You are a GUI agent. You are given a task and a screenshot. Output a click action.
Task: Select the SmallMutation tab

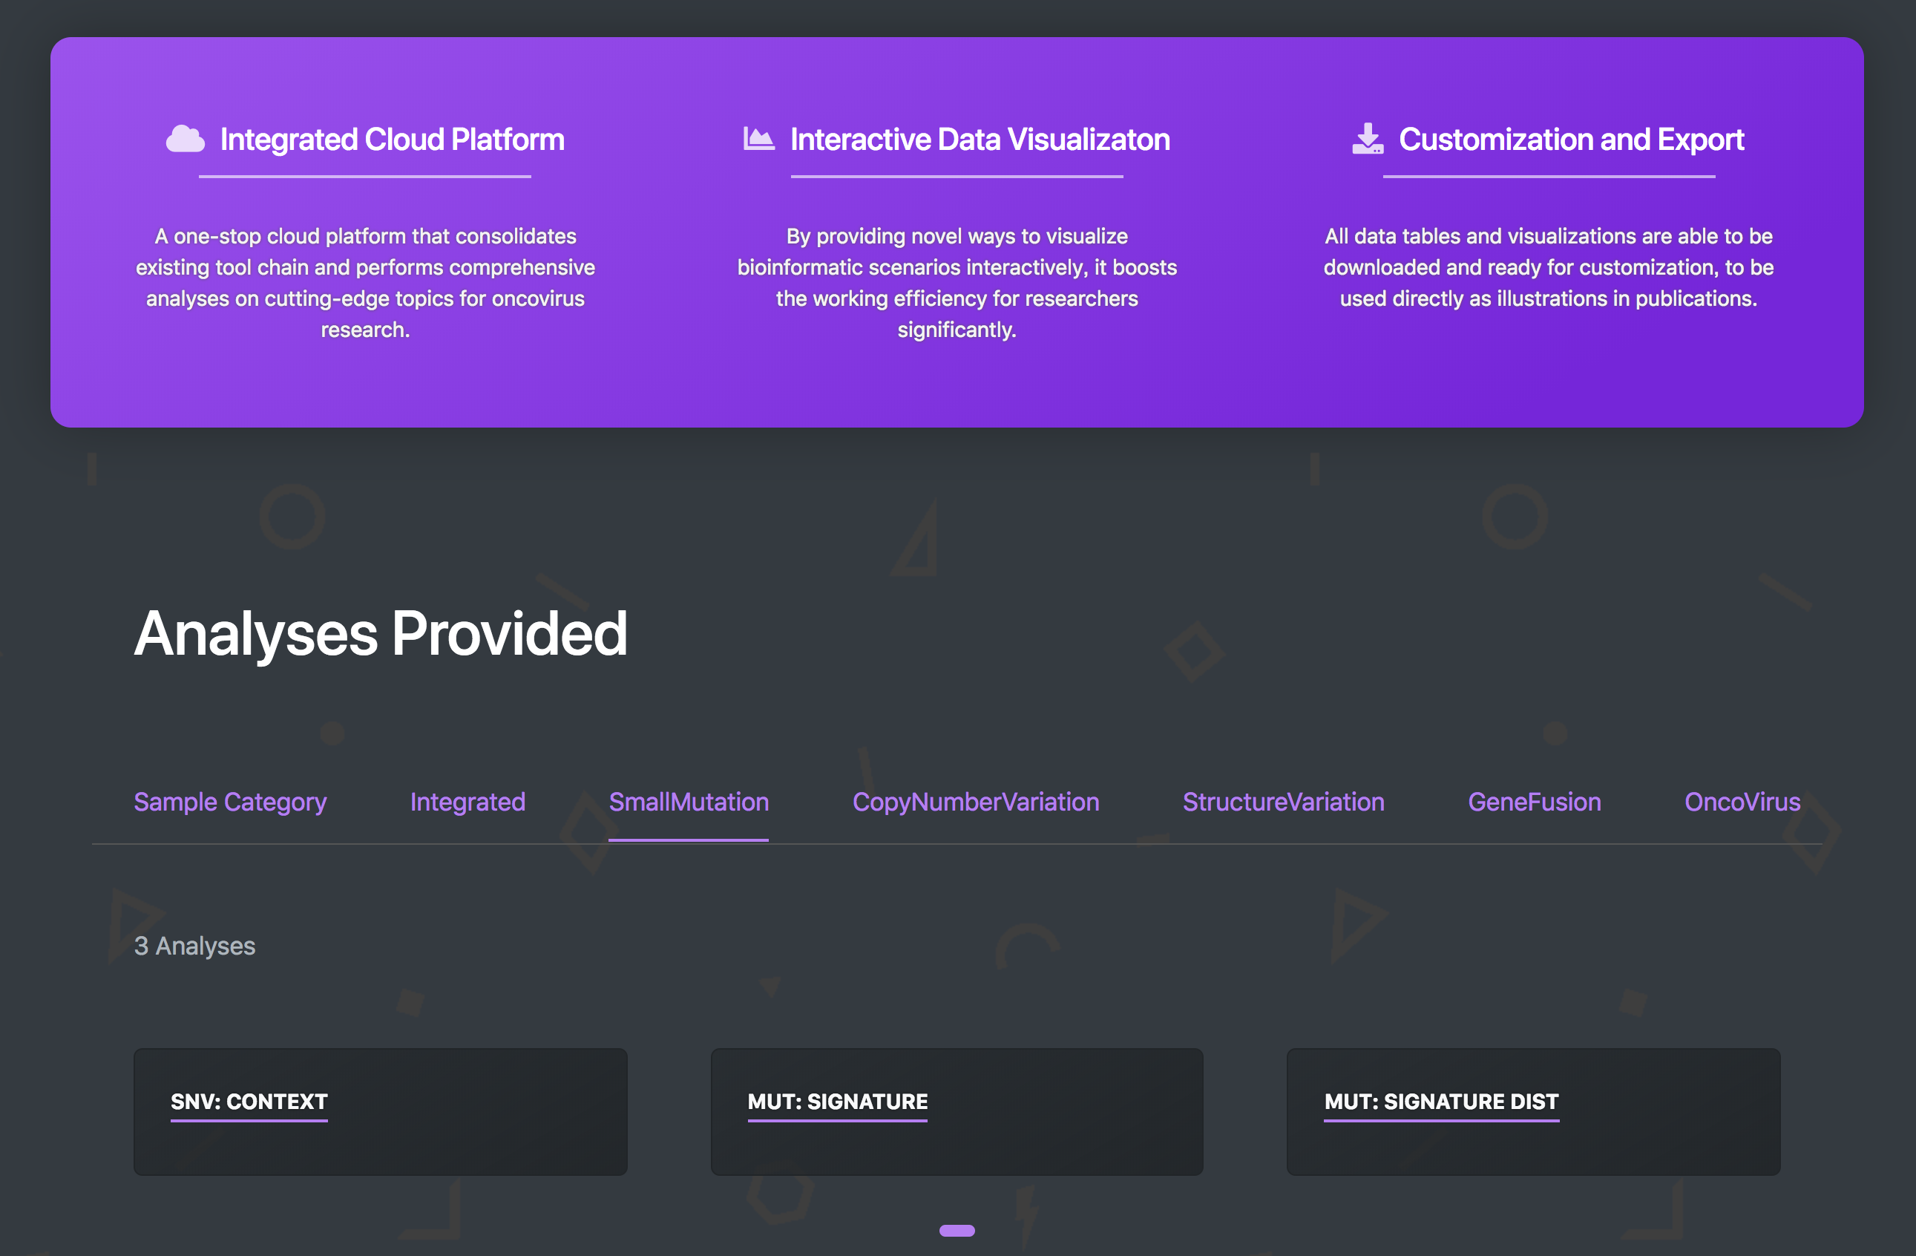689,802
